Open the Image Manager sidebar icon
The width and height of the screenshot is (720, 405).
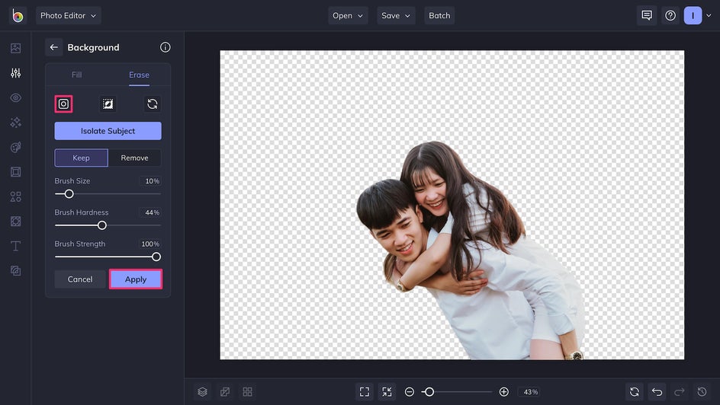(x=15, y=48)
